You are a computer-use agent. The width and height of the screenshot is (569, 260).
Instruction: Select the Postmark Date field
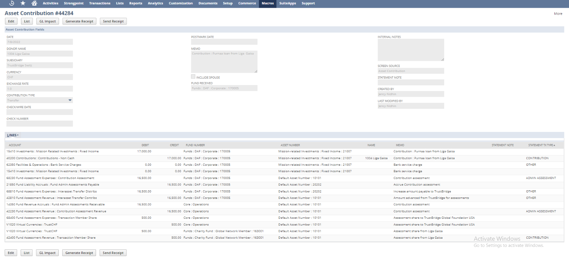pos(224,42)
